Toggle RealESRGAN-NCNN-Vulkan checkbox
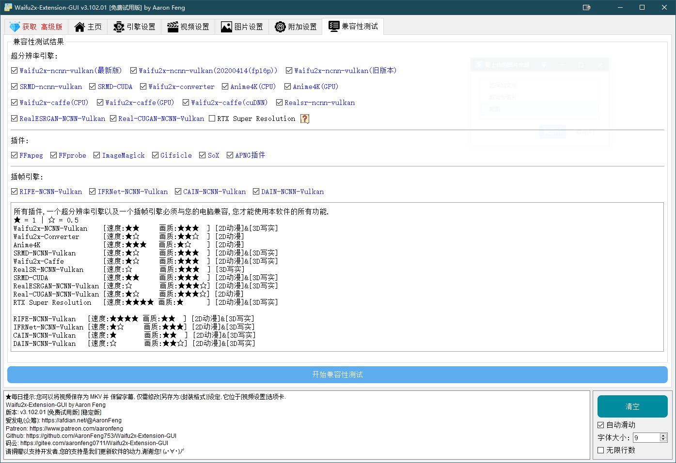The height and width of the screenshot is (463, 676). (x=15, y=119)
